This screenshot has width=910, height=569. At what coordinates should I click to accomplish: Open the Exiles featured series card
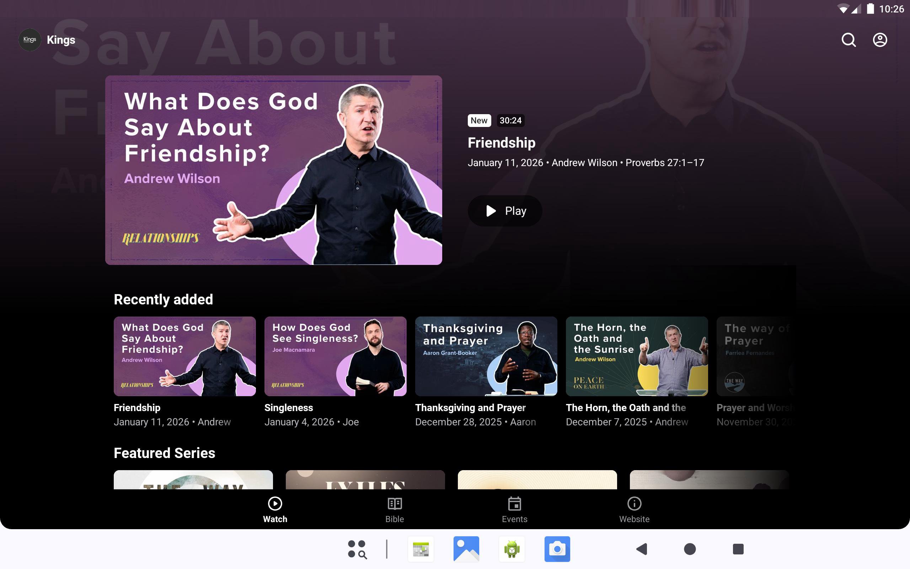365,480
